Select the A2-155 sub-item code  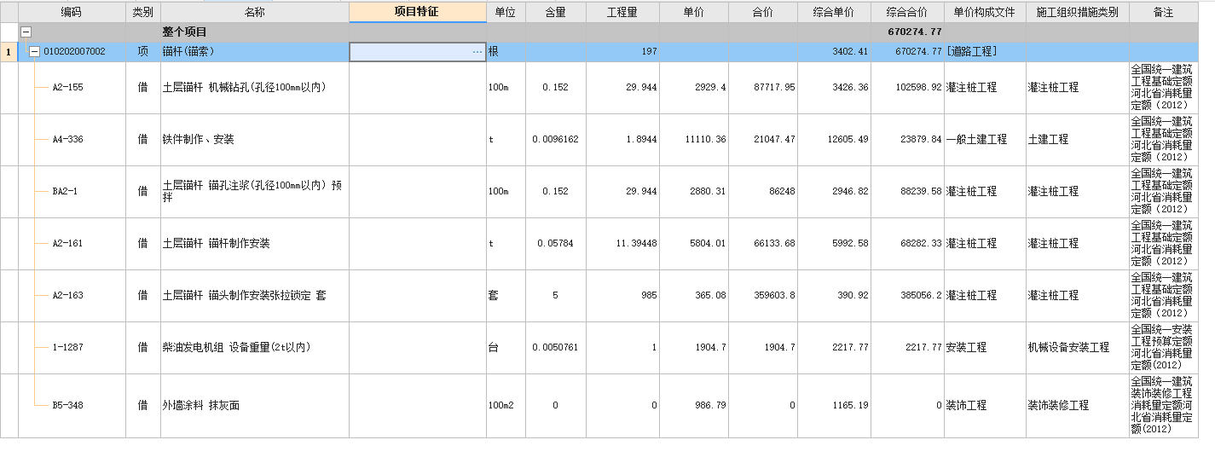click(67, 87)
